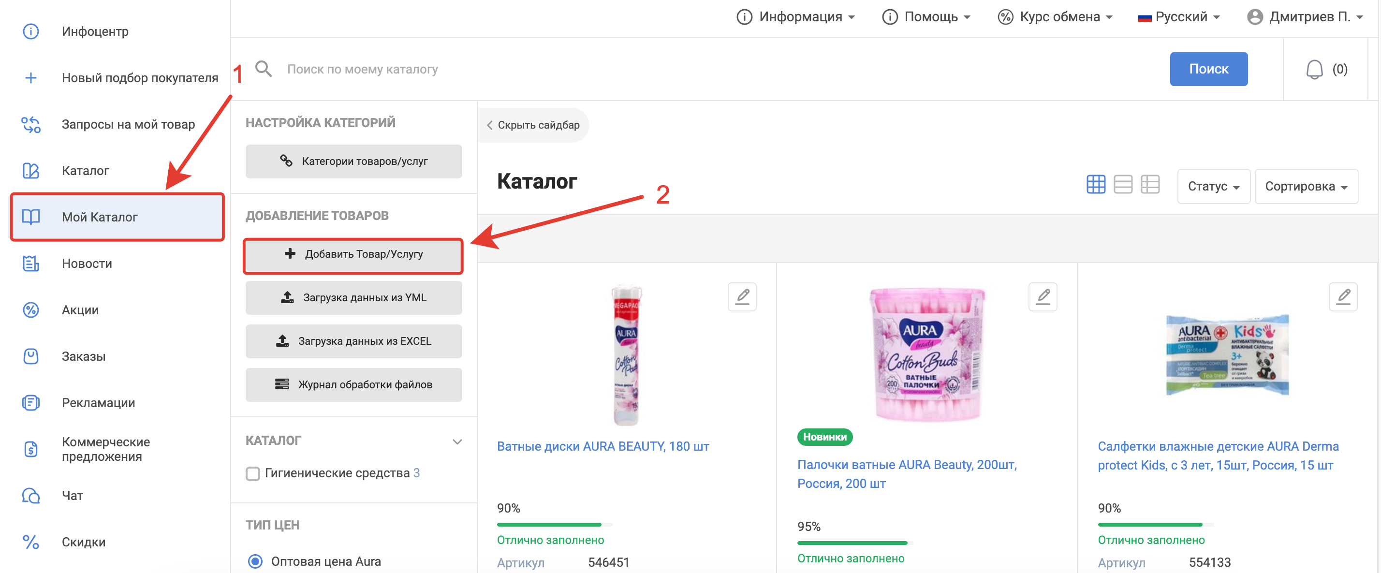Switch to grid view layout icon
The height and width of the screenshot is (573, 1381).
pyautogui.click(x=1095, y=184)
